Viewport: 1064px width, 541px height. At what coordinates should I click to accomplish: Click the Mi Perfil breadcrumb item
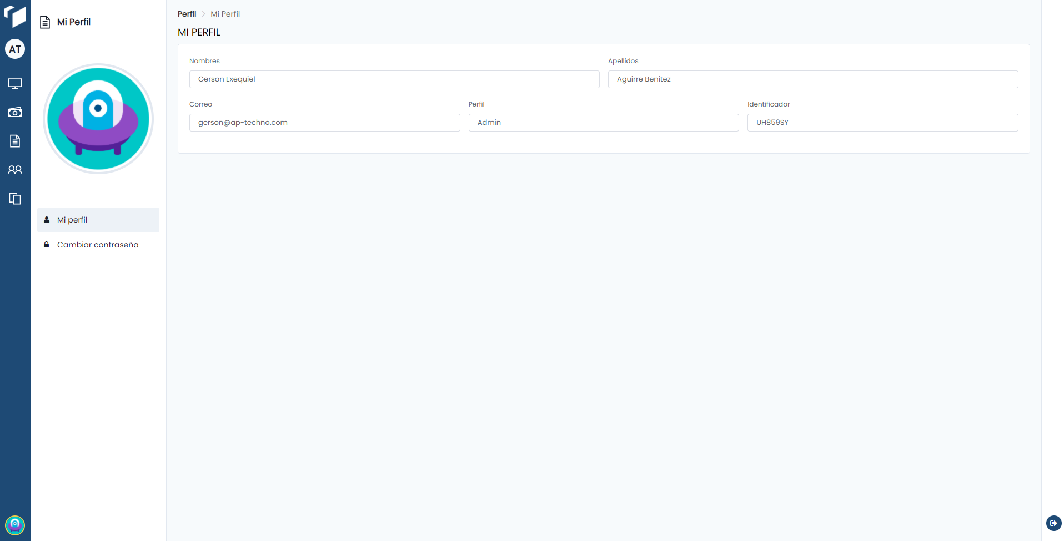pyautogui.click(x=225, y=14)
